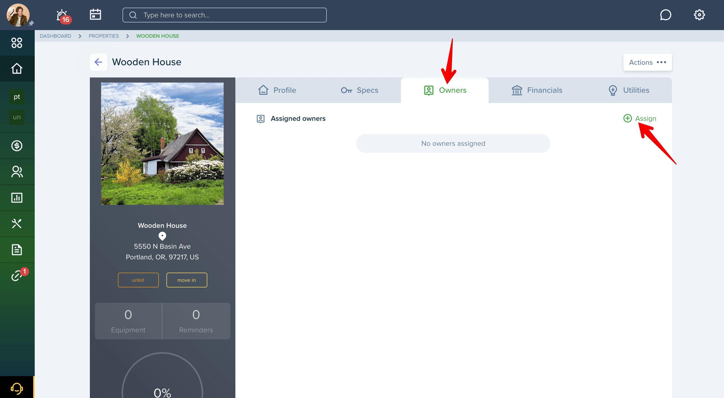Go to DASHBOARD breadcrumb
724x398 pixels.
coord(55,36)
